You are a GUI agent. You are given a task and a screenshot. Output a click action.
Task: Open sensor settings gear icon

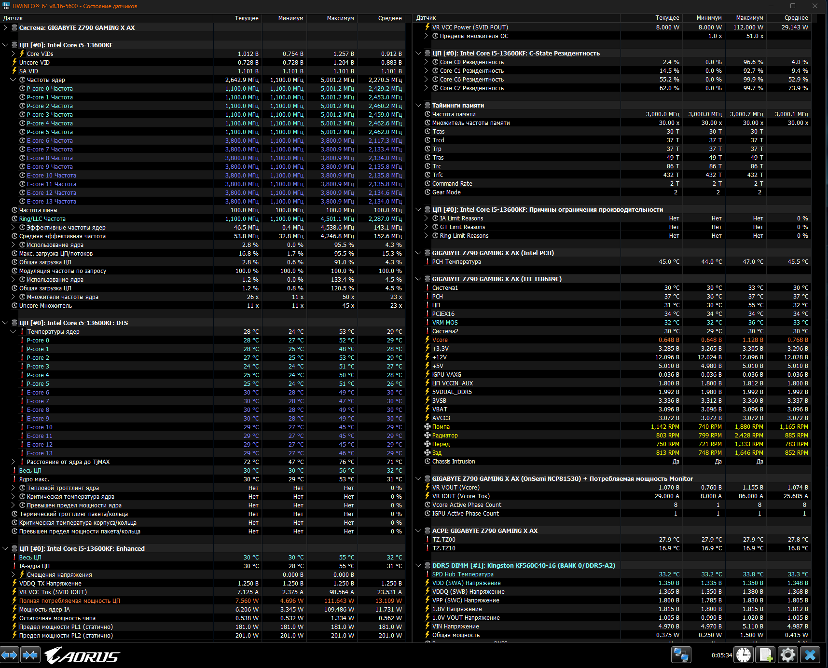pos(787,655)
